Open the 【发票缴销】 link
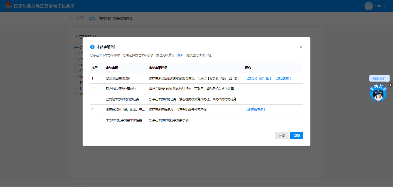Screen dimensions: 393x187 click(x=283, y=78)
